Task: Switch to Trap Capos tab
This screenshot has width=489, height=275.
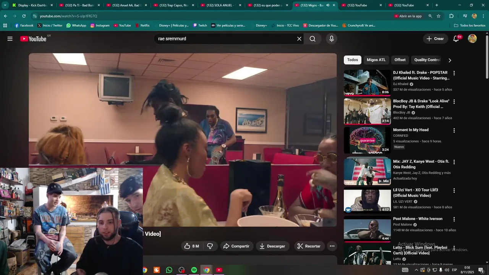Action: pyautogui.click(x=173, y=5)
